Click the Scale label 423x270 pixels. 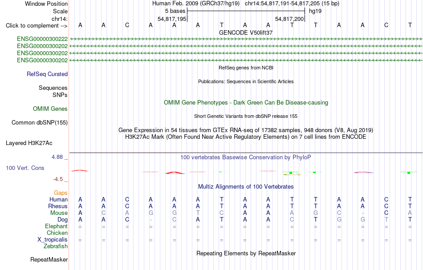pyautogui.click(x=60, y=11)
